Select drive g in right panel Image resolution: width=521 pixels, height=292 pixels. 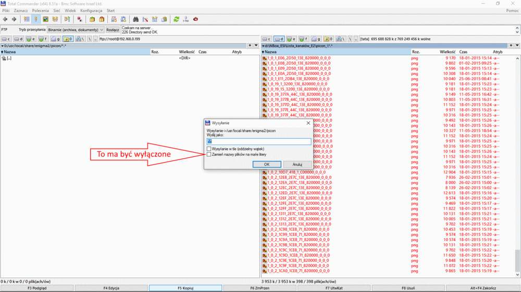316,39
